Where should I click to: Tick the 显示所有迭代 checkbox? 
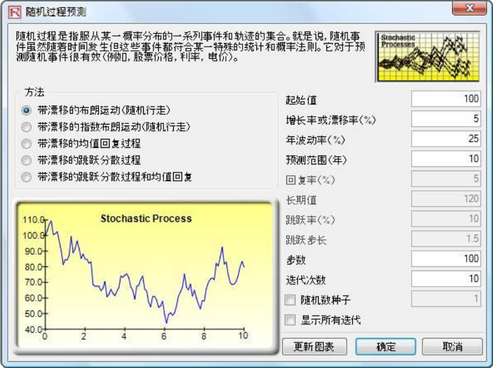click(290, 320)
